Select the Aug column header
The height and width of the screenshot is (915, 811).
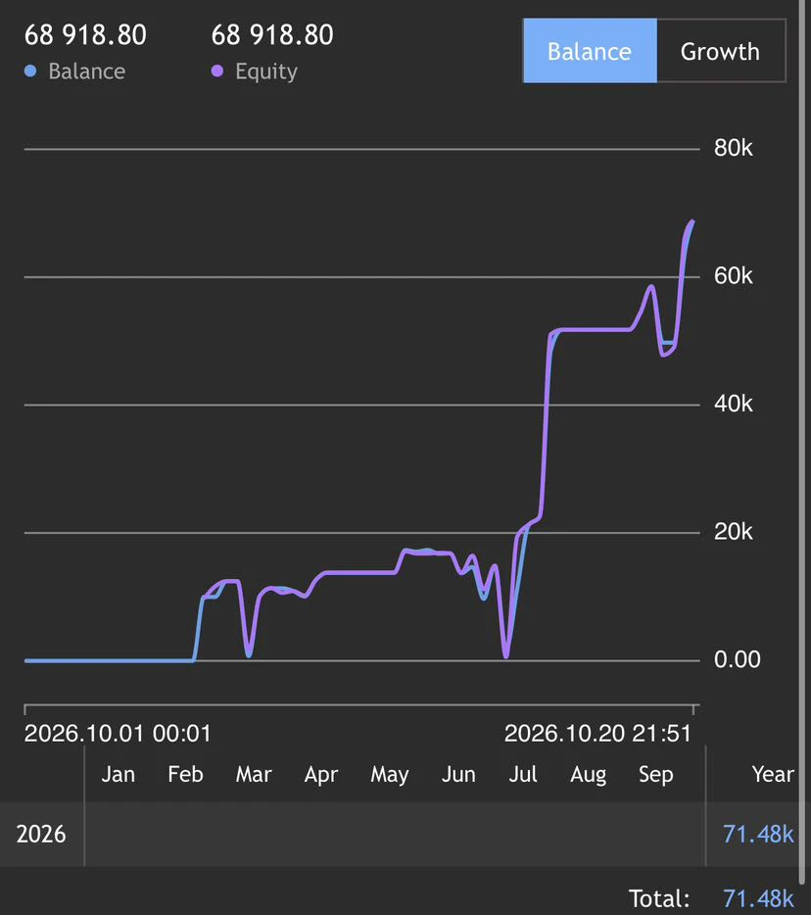pyautogui.click(x=588, y=775)
